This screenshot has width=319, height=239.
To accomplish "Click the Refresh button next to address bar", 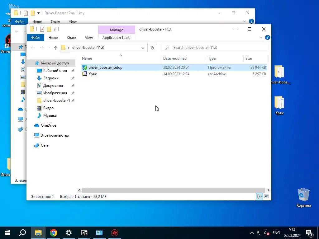I will tap(152, 48).
